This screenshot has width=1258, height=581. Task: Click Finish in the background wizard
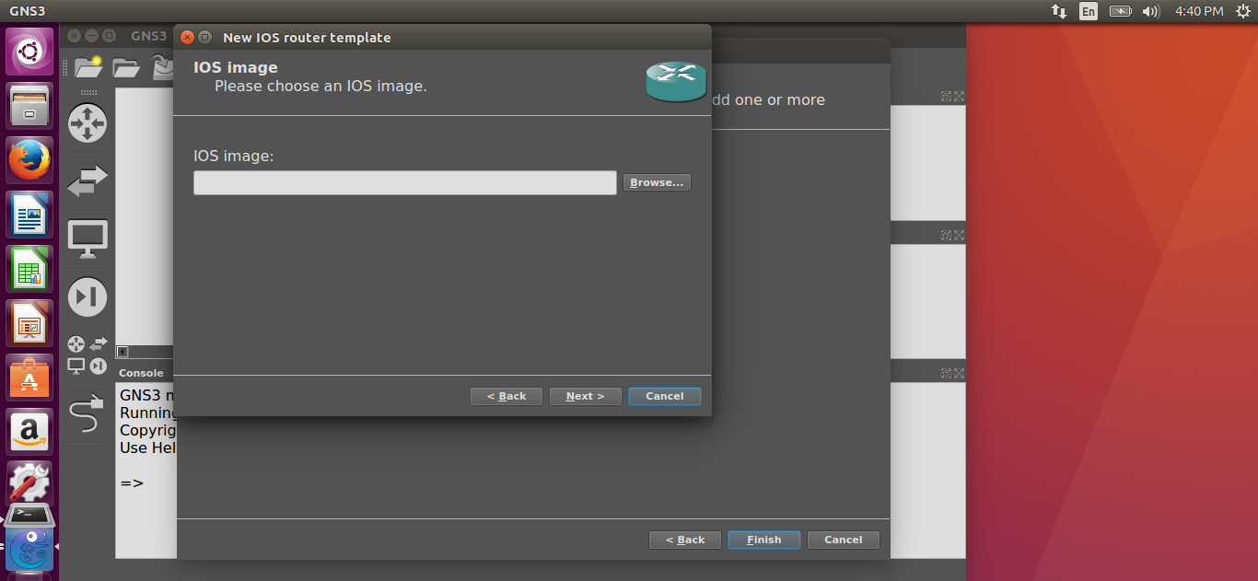(x=764, y=540)
